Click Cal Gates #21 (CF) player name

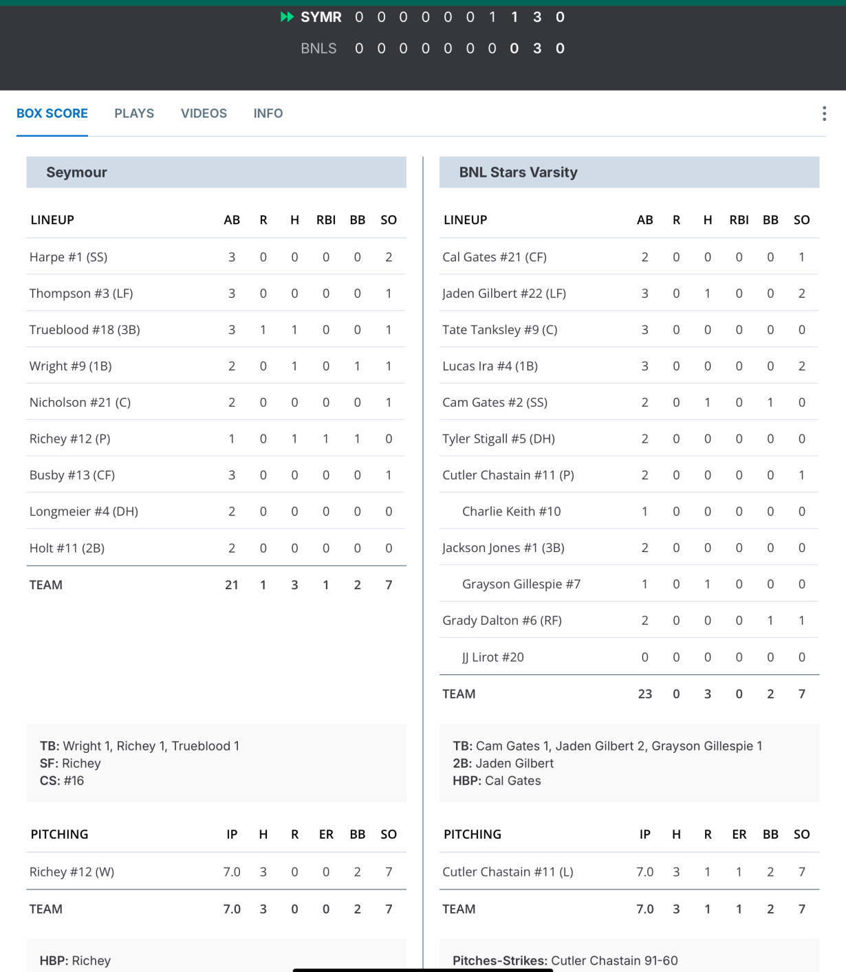[x=494, y=257]
